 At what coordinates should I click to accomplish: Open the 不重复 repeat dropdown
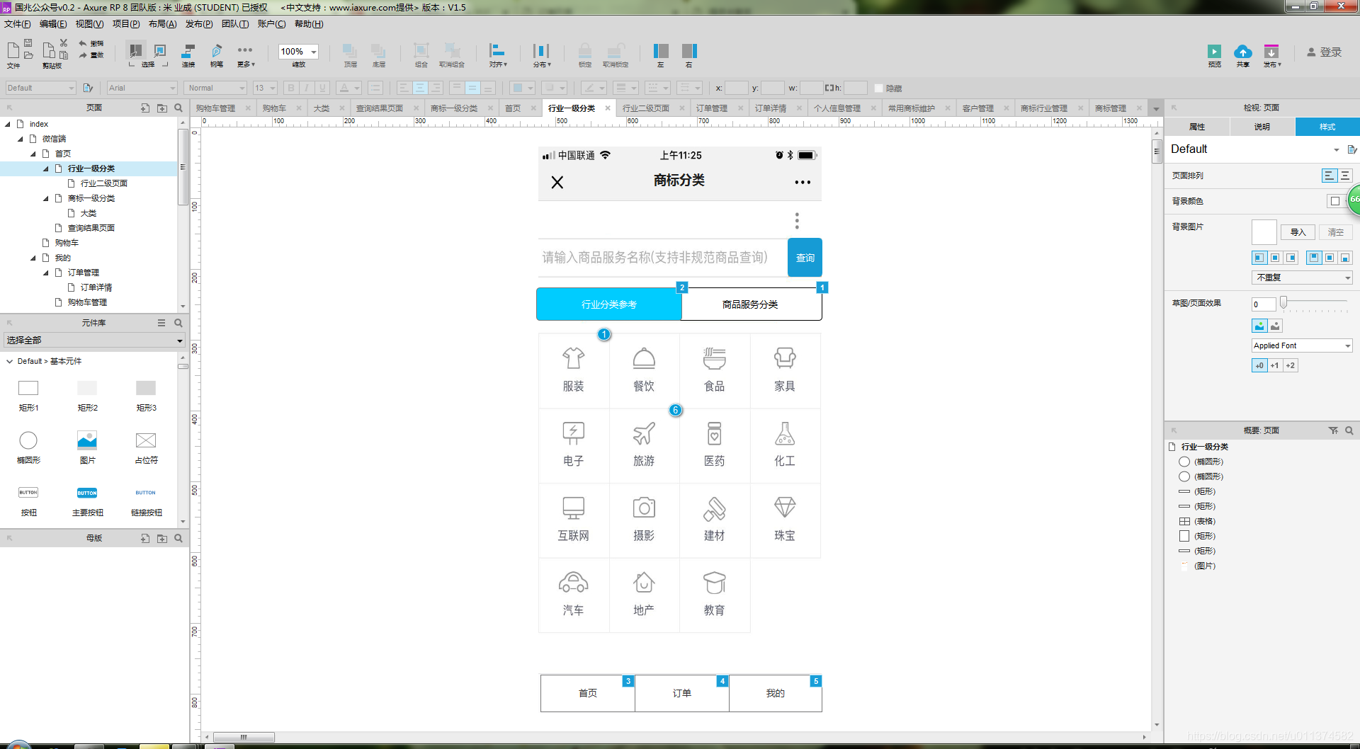pos(1302,278)
